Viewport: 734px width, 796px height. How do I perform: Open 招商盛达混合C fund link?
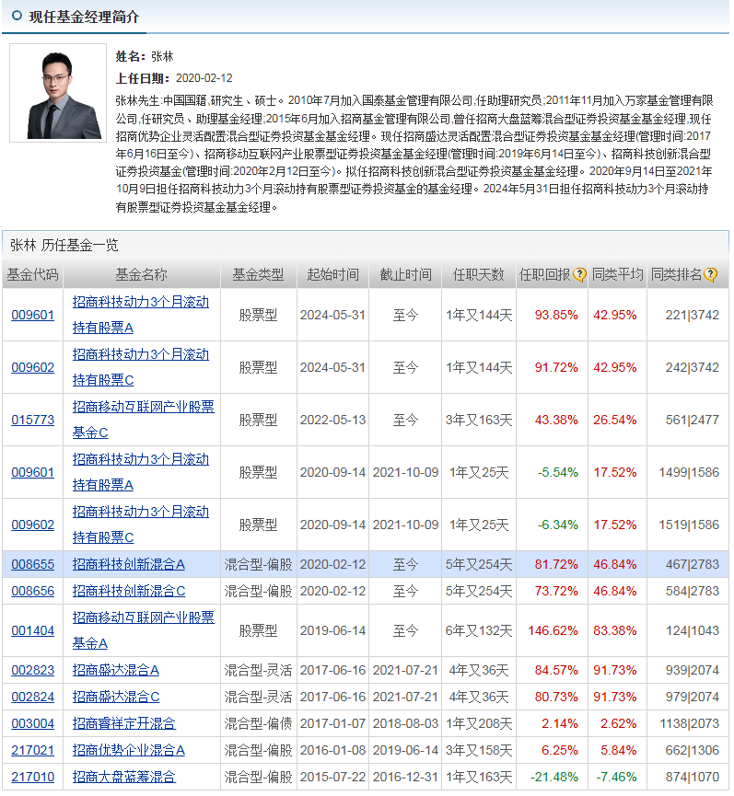pos(116,698)
